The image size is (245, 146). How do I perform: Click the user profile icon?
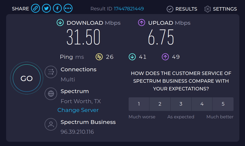(x=51, y=124)
